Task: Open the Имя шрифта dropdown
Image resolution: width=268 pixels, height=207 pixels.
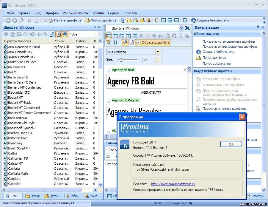Action: tap(158, 52)
